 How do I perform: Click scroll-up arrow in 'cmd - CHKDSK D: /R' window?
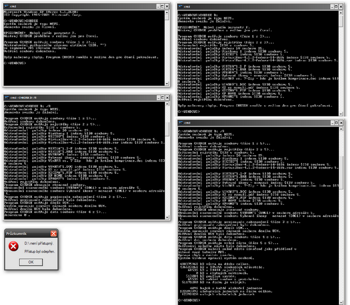click(x=167, y=105)
